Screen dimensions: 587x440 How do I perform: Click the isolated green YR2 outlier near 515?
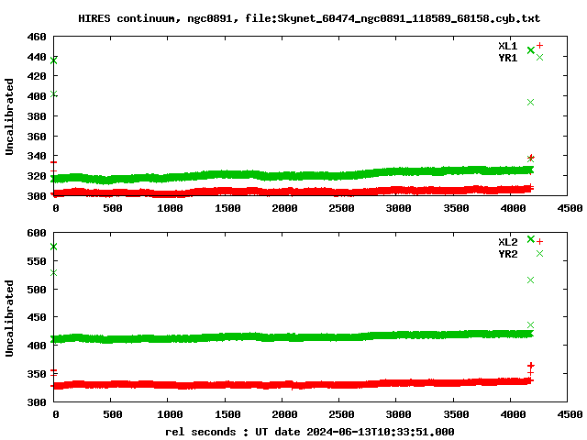point(530,280)
